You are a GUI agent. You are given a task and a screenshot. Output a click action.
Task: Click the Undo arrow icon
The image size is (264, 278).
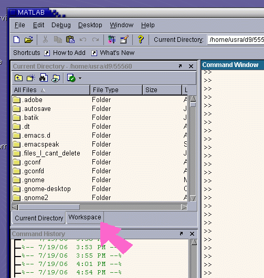click(x=83, y=40)
